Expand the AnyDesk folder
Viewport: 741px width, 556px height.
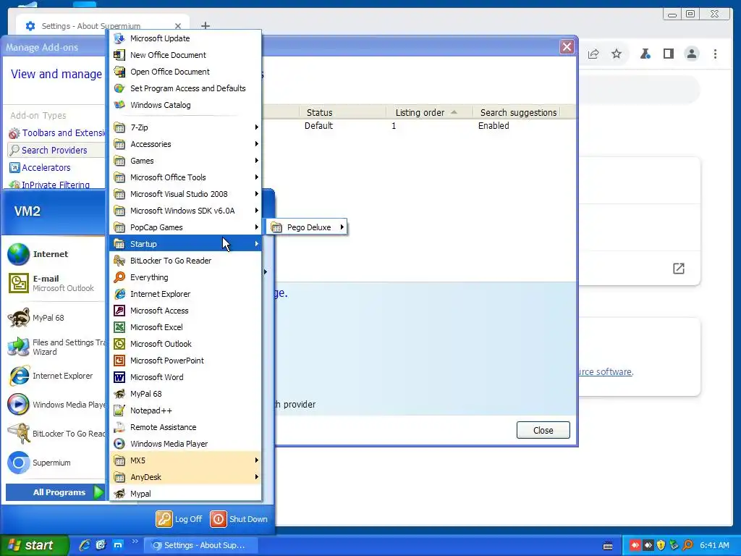pyautogui.click(x=185, y=477)
